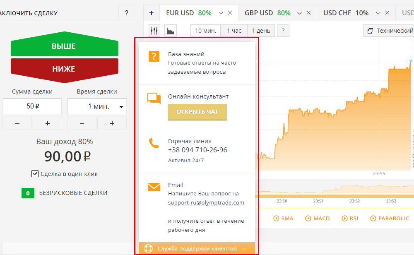Close the GBP USD tab
The height and width of the screenshot is (255, 414).
click(x=308, y=13)
